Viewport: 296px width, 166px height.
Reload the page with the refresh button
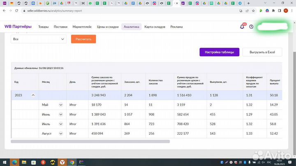pyautogui.click(x=17, y=11)
